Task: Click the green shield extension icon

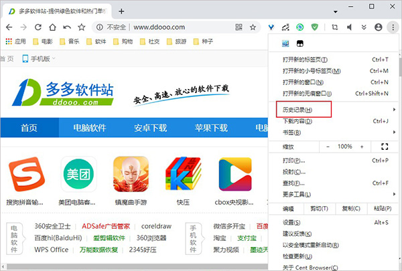Action: [x=315, y=27]
